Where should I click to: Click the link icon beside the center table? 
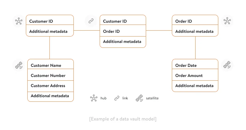pyautogui.click(x=91, y=21)
